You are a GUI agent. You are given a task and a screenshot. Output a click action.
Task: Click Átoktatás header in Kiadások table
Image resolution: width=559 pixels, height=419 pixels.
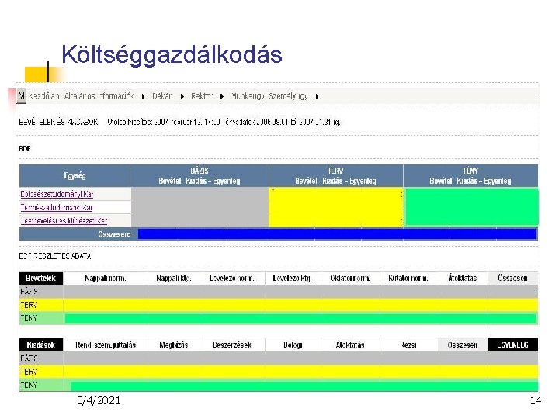point(350,345)
